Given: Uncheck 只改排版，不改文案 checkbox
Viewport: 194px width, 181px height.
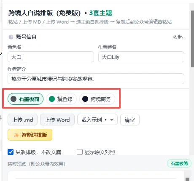Looking at the screenshot, I should tap(11, 152).
